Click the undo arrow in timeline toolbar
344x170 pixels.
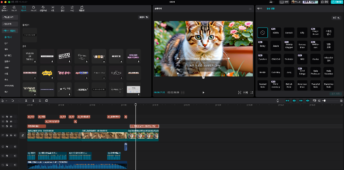(x=13, y=101)
